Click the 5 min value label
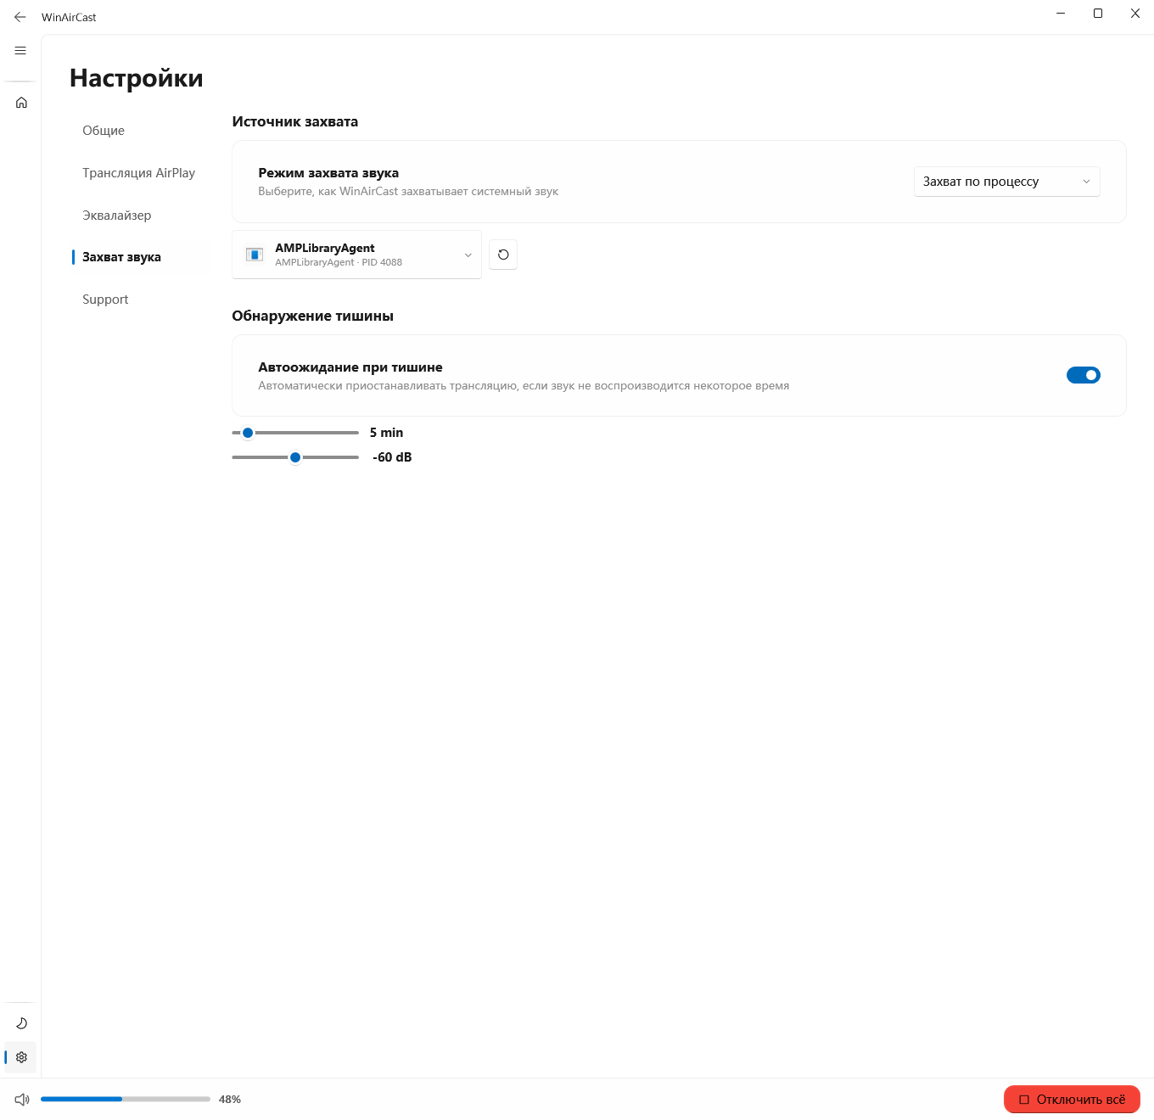 [x=386, y=433]
